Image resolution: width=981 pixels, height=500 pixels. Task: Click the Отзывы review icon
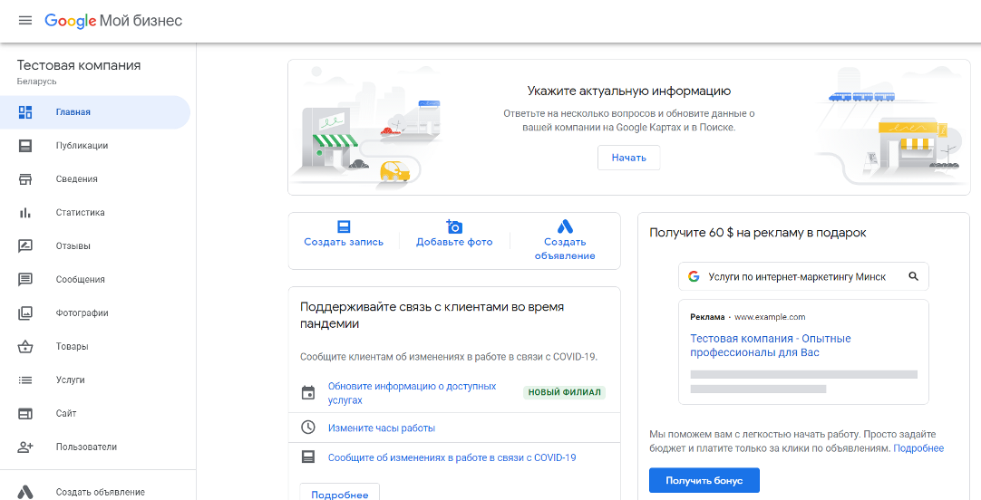pos(25,246)
